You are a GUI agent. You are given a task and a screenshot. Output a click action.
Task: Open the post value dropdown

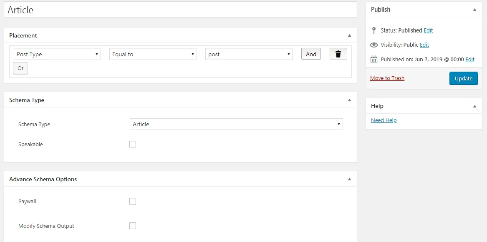tap(249, 54)
